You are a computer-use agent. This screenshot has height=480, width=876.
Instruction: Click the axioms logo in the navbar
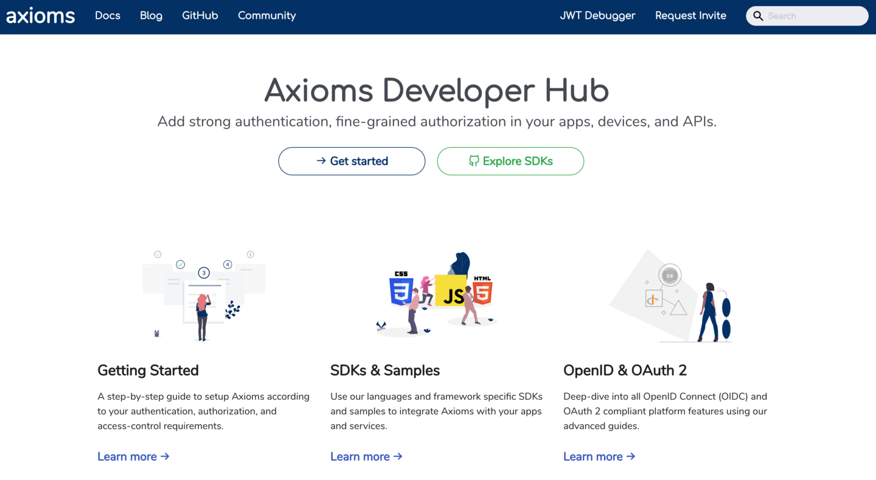click(x=40, y=16)
